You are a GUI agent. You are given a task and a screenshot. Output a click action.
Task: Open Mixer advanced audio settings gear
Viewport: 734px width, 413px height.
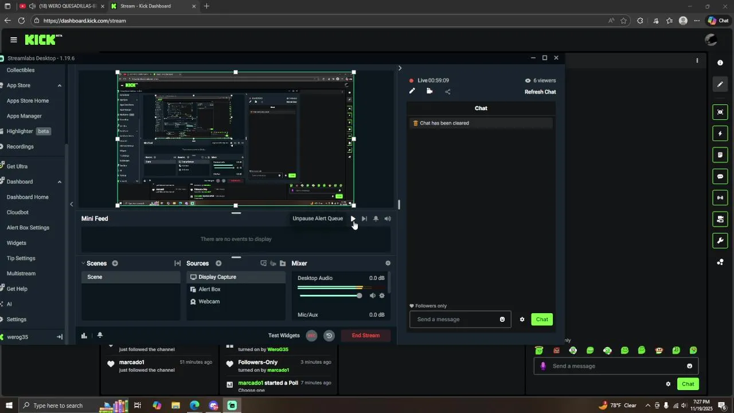[388, 263]
